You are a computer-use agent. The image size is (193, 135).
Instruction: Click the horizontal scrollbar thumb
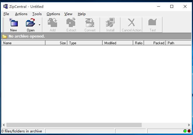74,125
